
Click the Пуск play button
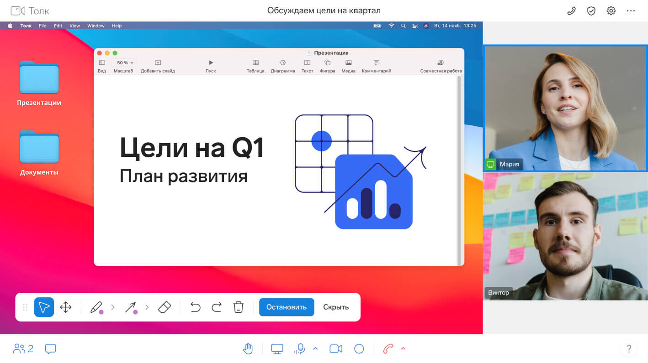point(211,66)
